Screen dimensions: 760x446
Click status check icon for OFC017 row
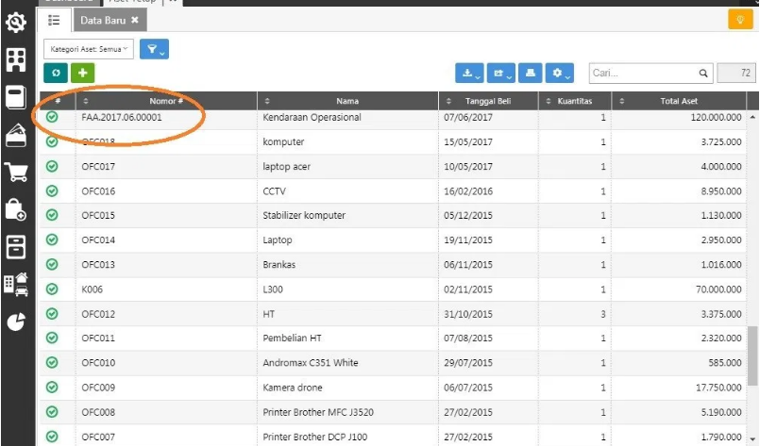click(x=52, y=166)
